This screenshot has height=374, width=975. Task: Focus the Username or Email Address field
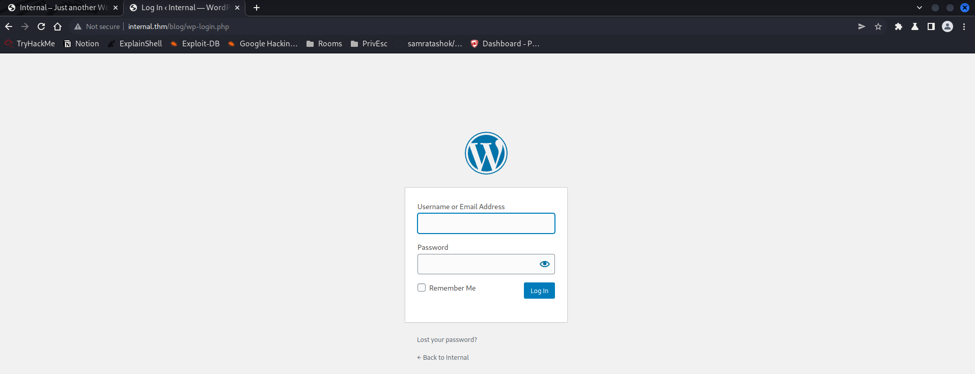(486, 223)
